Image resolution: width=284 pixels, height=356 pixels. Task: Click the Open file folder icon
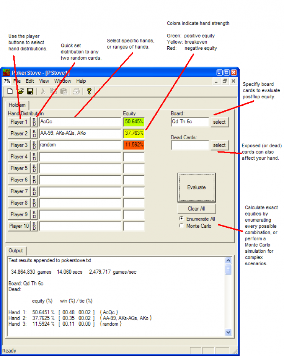pyautogui.click(x=20, y=91)
